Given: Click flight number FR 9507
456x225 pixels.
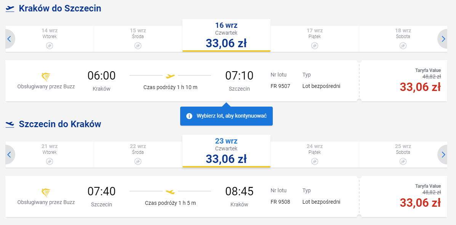Looking at the screenshot, I should tap(280, 86).
